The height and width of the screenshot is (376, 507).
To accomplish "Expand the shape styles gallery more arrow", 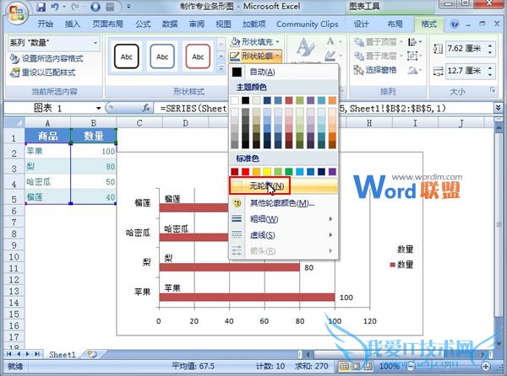I will click(x=221, y=68).
